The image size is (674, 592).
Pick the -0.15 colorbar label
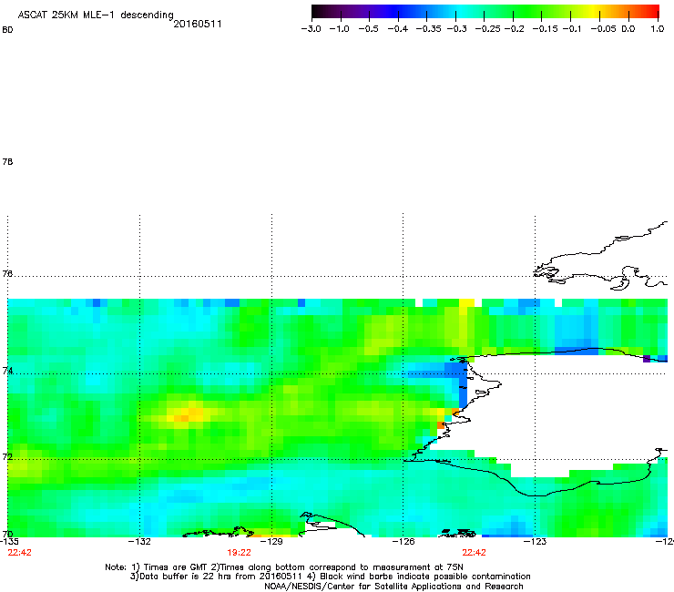pos(545,29)
